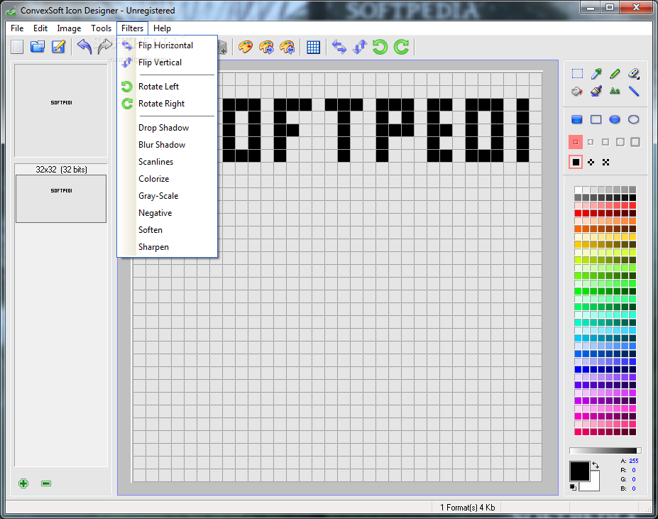Choose Rotate Right in Filters menu
658x519 pixels.
168,104
